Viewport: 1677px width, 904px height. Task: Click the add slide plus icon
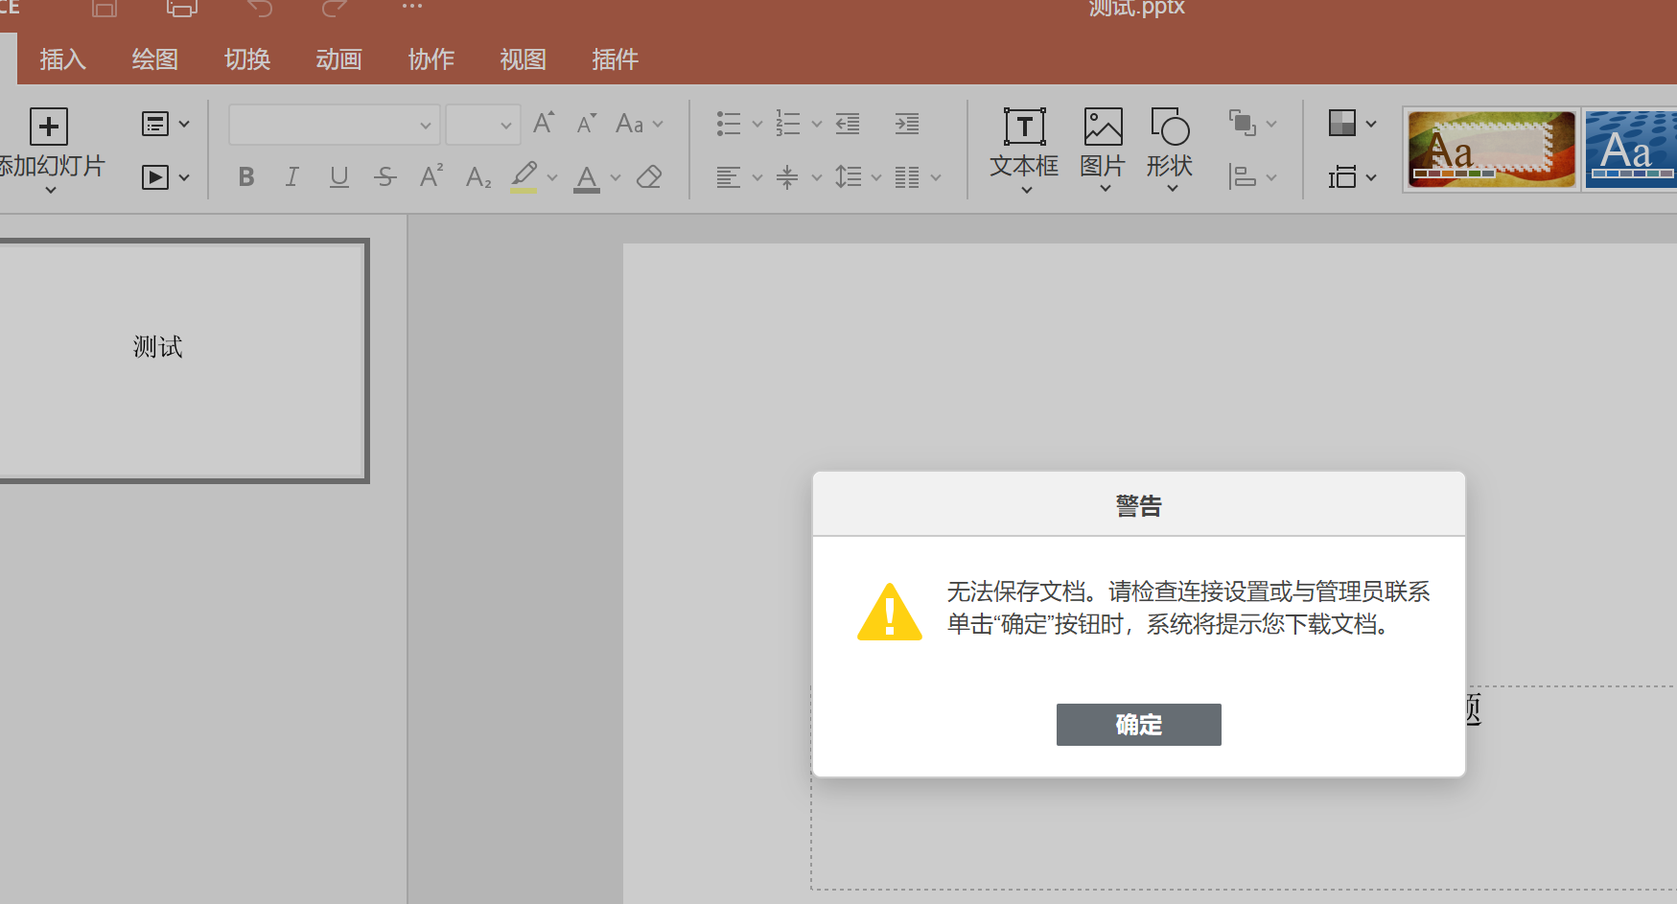[x=49, y=127]
